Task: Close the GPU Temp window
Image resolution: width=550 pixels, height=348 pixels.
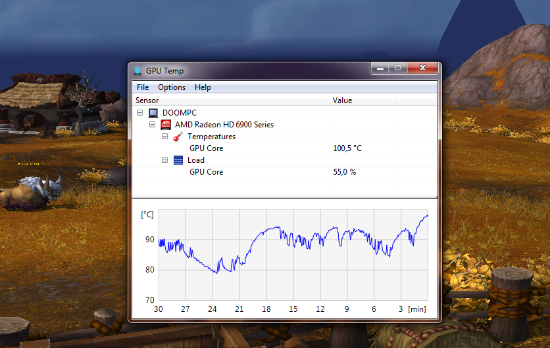Action: pos(422,68)
